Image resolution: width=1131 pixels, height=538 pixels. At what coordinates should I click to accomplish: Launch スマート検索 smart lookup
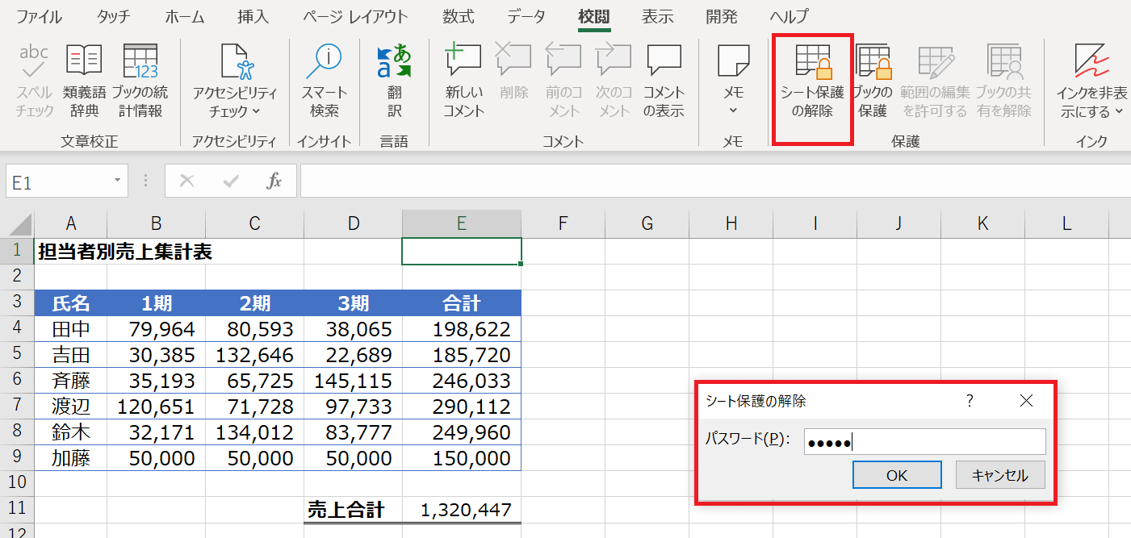(325, 81)
